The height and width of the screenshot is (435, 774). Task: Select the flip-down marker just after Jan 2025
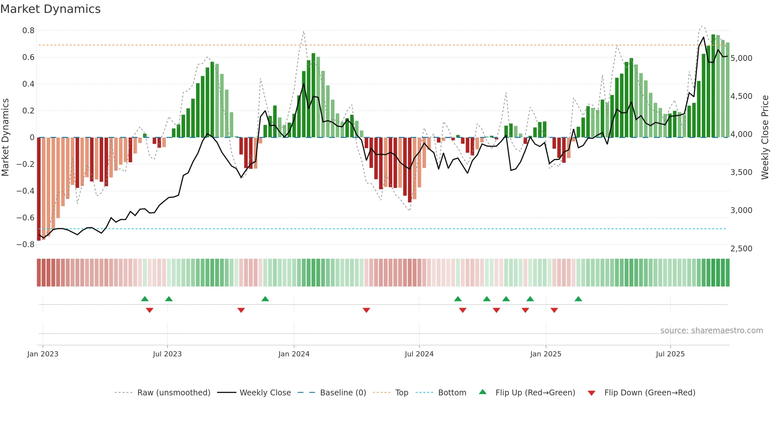554,310
